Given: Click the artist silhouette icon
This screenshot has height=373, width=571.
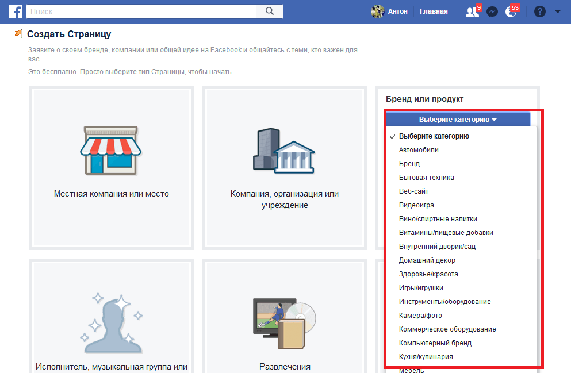Looking at the screenshot, I should pyautogui.click(x=110, y=321).
